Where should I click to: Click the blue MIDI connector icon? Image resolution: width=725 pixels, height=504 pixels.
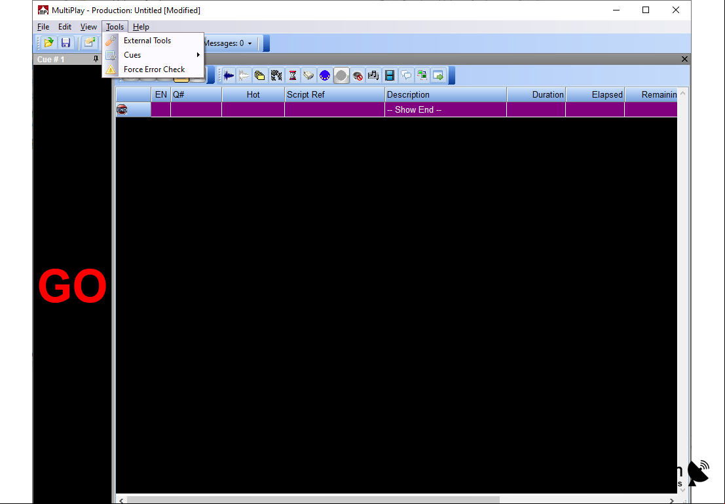[x=325, y=75]
